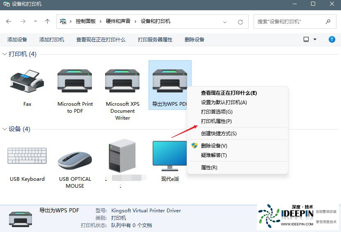Choose 删除设备(V) in context menu
The width and height of the screenshot is (341, 232).
pos(238,146)
